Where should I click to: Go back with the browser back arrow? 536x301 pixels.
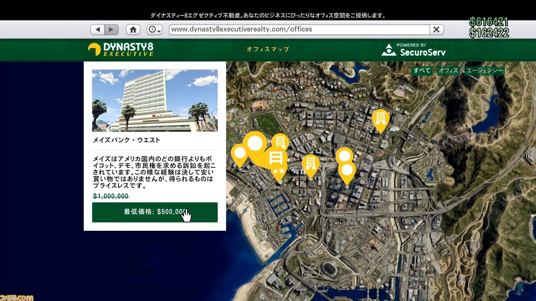point(98,29)
